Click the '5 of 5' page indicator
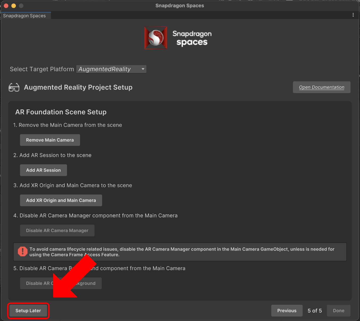Image resolution: width=360 pixels, height=321 pixels. (x=315, y=311)
